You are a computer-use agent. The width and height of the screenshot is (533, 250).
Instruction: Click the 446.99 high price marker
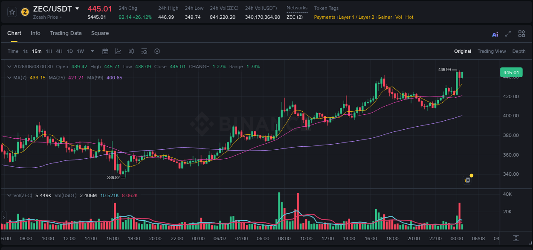tap(444, 70)
